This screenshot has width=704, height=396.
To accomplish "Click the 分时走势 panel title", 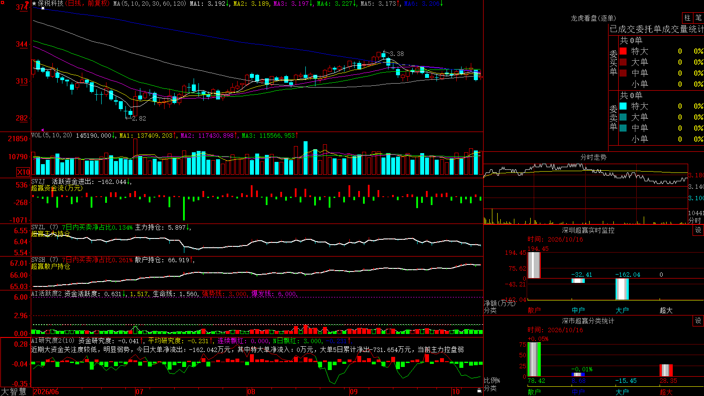I will [593, 157].
